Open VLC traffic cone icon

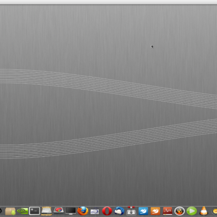tap(204, 211)
